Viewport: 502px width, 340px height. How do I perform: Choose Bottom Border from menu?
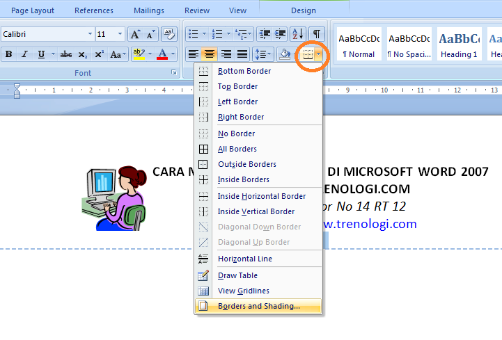coord(258,71)
